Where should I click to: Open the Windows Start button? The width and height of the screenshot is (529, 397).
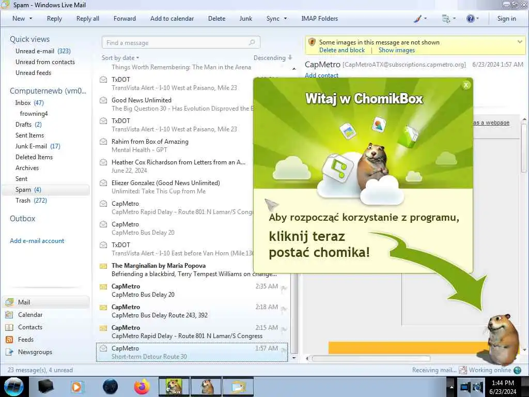click(x=14, y=387)
